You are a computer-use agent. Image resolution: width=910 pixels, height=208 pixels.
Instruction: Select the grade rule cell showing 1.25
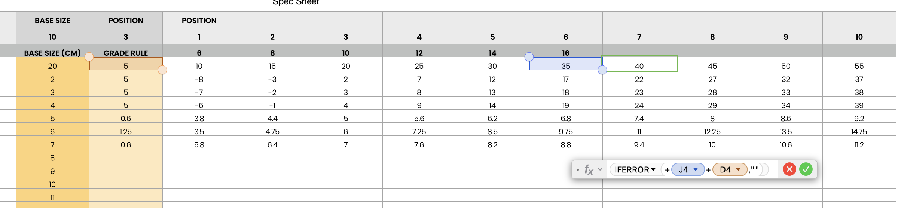126,131
